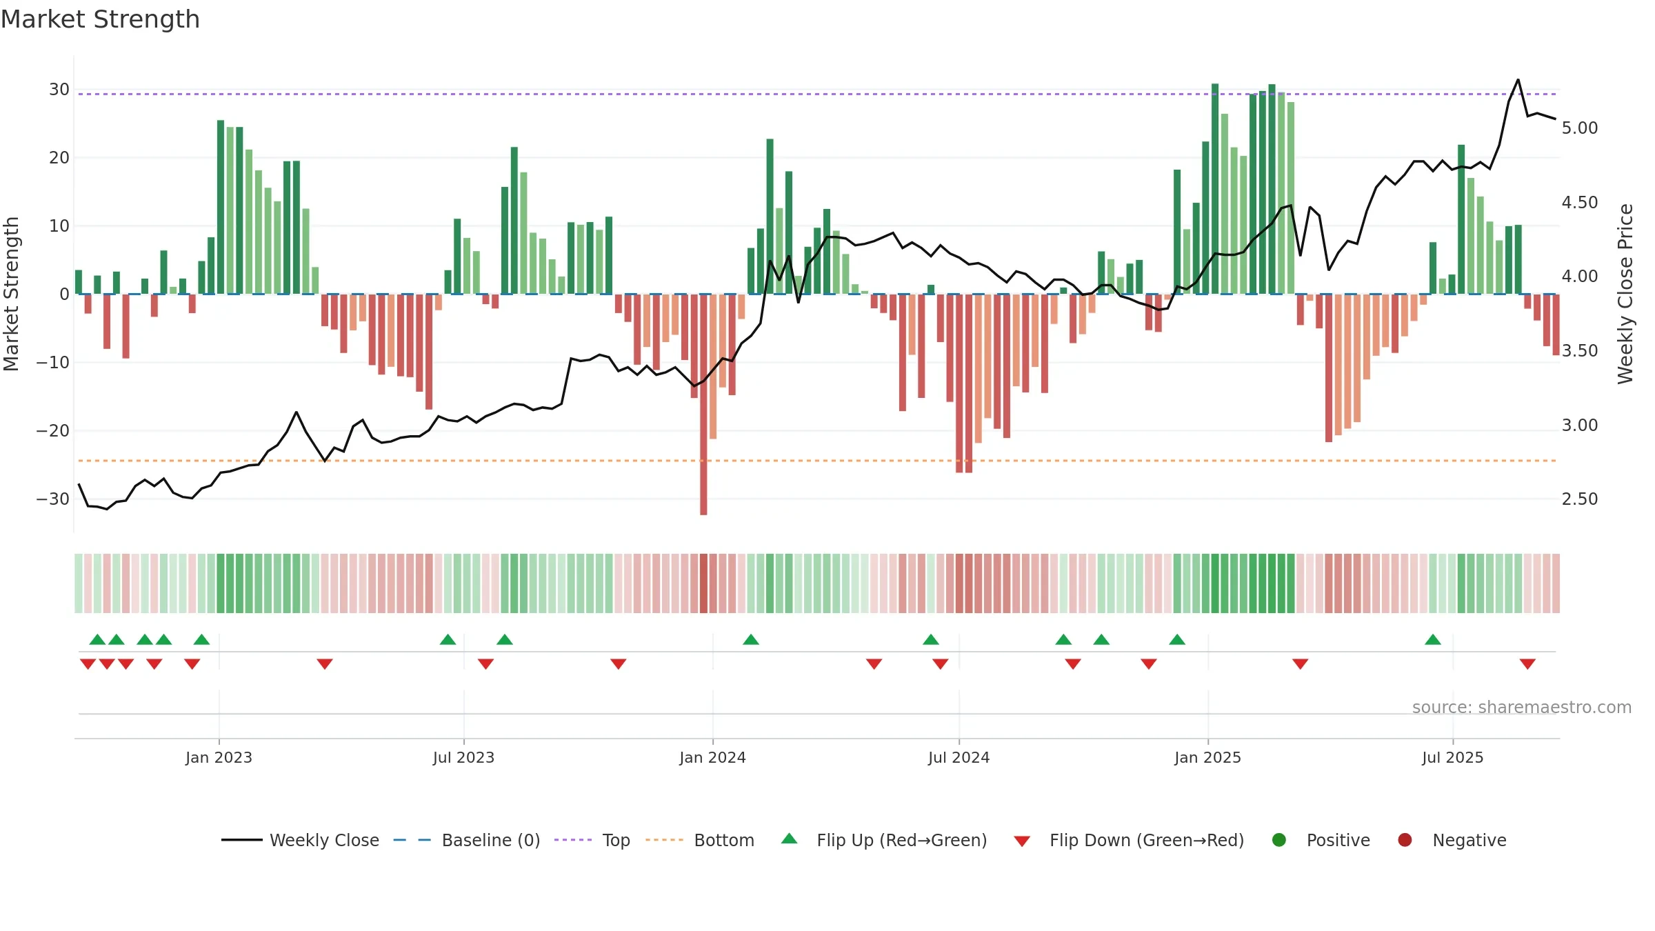Click the 0 strength axis value

coord(65,294)
